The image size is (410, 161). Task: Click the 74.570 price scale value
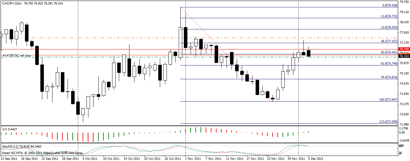(x=404, y=83)
